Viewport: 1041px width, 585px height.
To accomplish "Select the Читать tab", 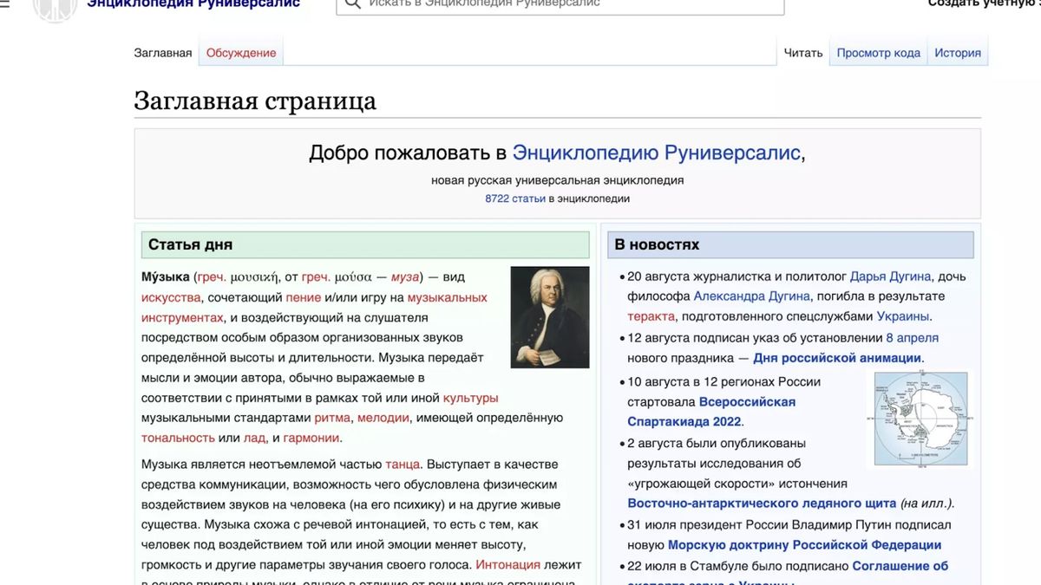I will [x=803, y=53].
